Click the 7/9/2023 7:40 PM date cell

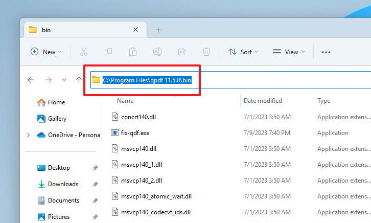pos(267,133)
